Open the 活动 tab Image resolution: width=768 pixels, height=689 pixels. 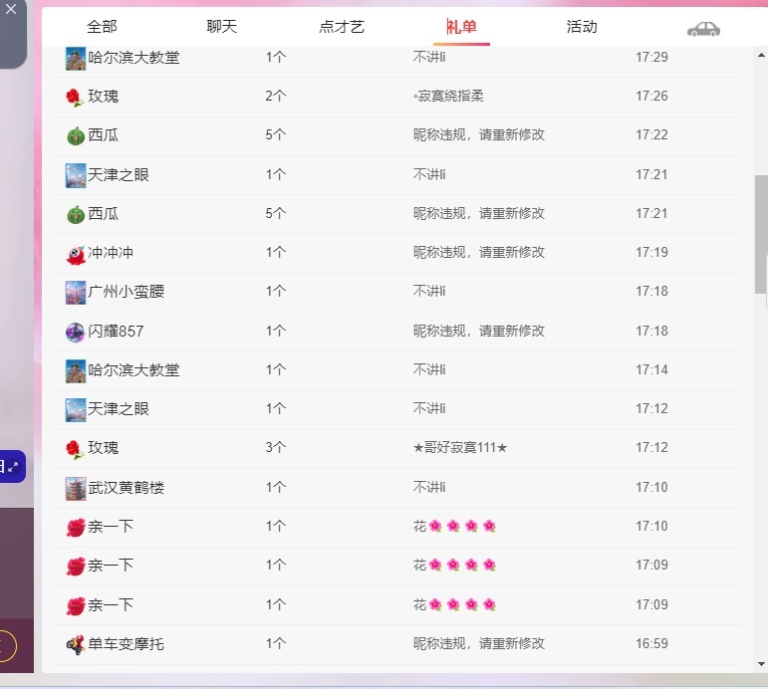(x=582, y=27)
